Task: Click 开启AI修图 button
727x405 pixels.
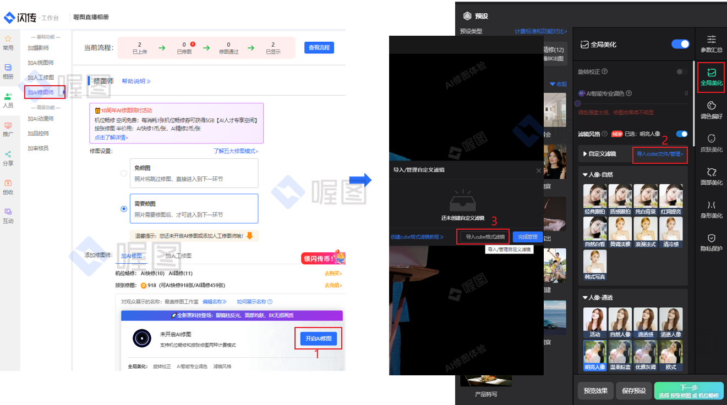Action: tap(319, 339)
